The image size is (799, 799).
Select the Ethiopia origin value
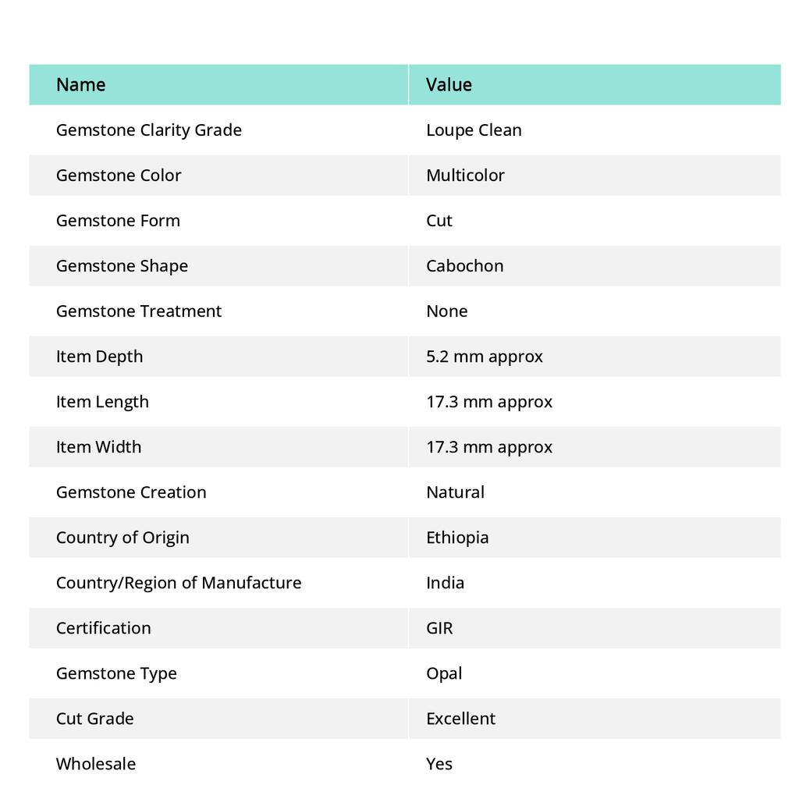tap(457, 538)
